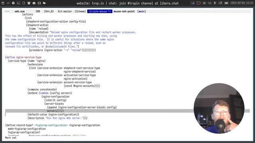Open the people/chat workspace icon

[29, 3]
